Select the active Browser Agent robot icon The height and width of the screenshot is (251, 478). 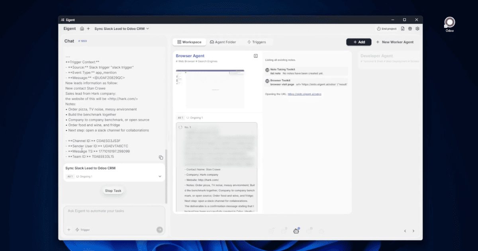click(x=296, y=231)
